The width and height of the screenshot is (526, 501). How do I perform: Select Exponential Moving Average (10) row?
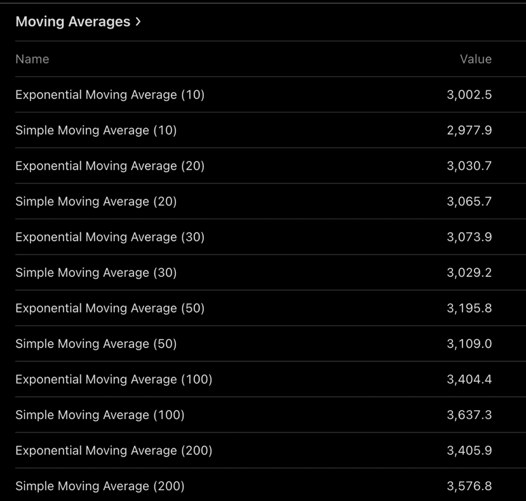pos(110,95)
